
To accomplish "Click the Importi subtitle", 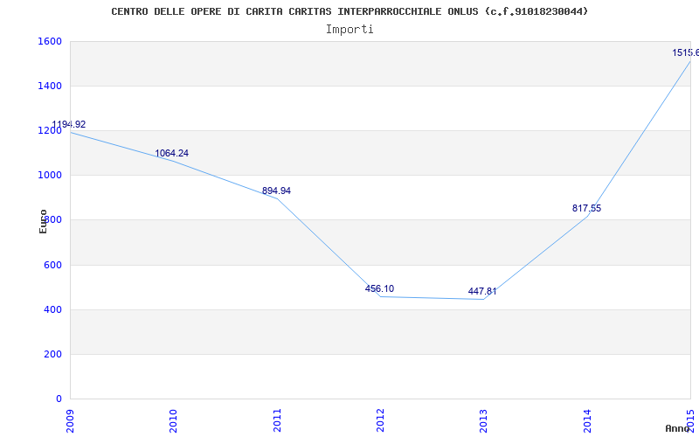I will pyautogui.click(x=349, y=30).
